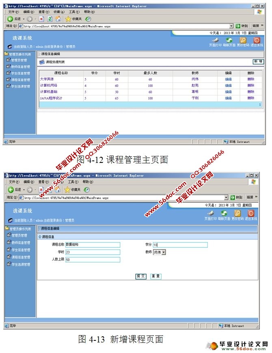Screen dimensions: 272x353
Task: Click the 提交 submit button
Action: point(141,276)
